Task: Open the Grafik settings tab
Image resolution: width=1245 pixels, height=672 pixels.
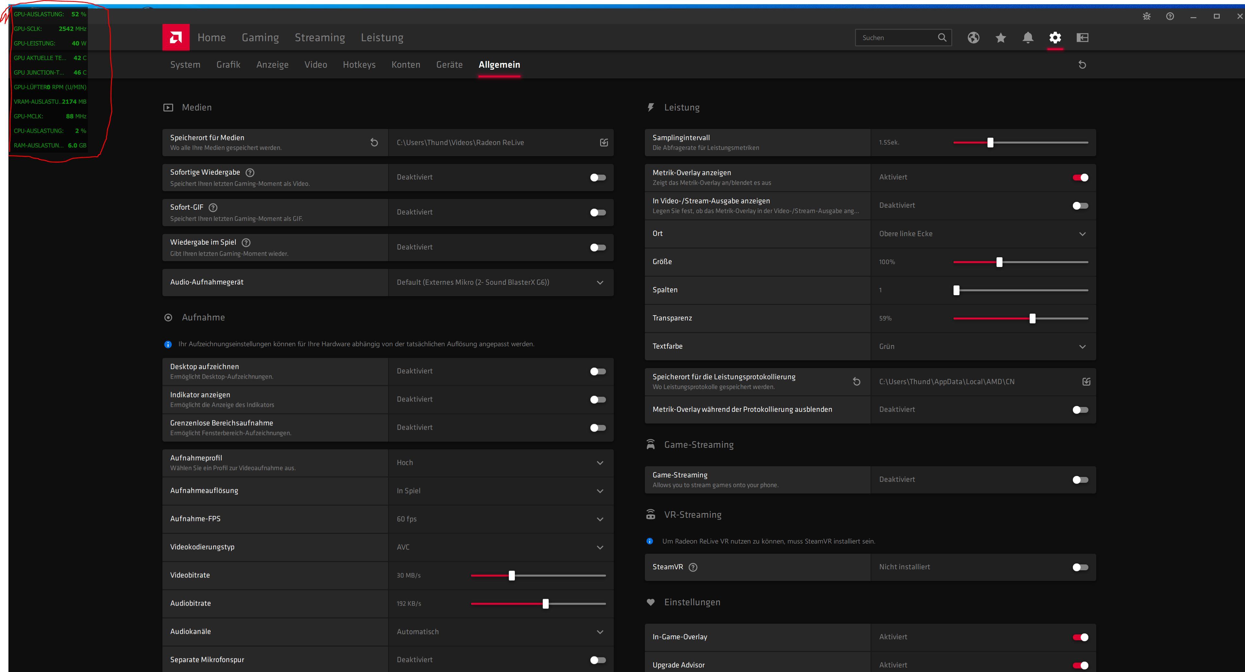Action: [x=228, y=65]
